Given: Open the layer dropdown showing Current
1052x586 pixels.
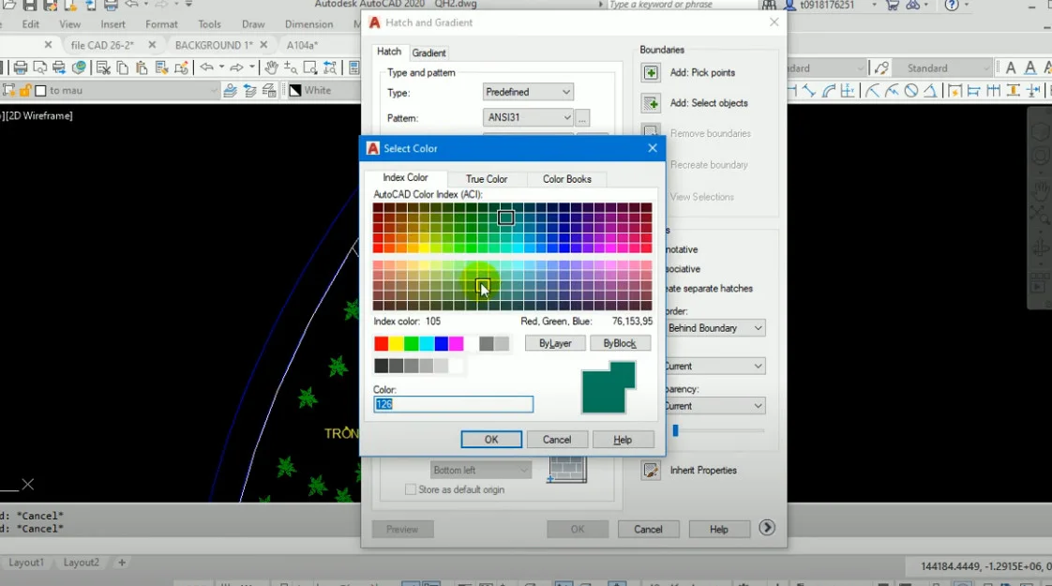Looking at the screenshot, I should pyautogui.click(x=714, y=366).
